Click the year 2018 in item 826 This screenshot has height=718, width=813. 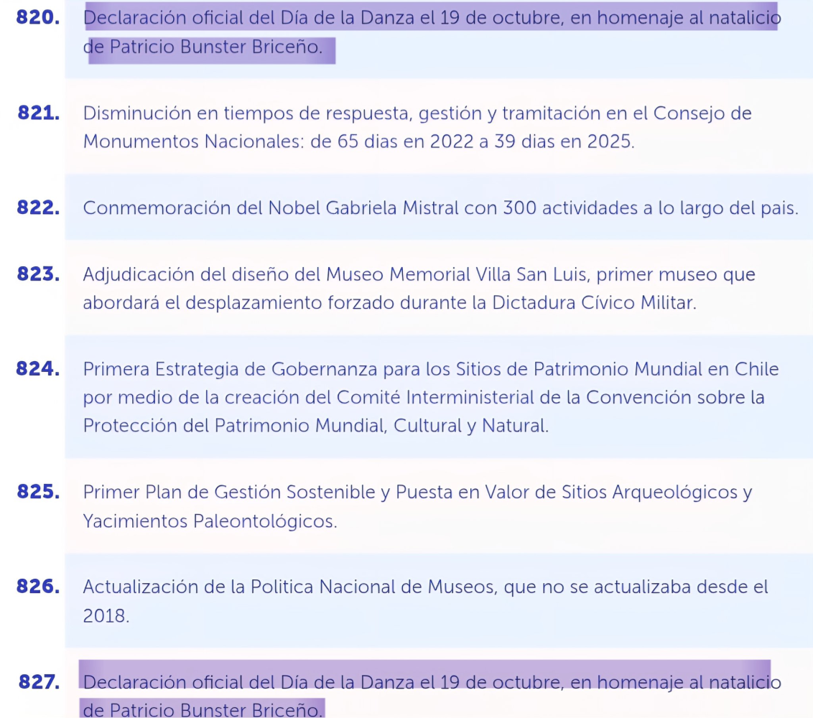pyautogui.click(x=106, y=616)
